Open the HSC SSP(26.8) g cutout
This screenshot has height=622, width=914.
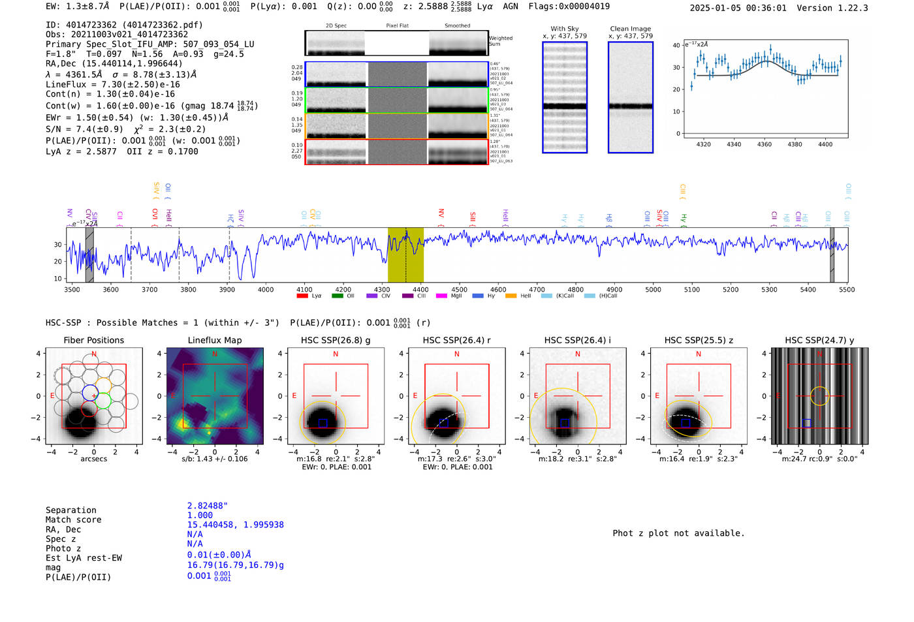(x=336, y=396)
